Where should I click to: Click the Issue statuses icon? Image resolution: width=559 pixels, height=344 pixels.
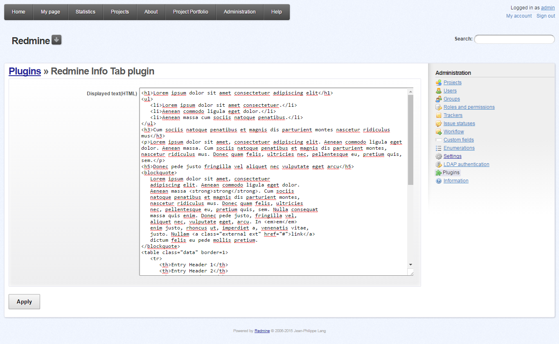click(439, 124)
